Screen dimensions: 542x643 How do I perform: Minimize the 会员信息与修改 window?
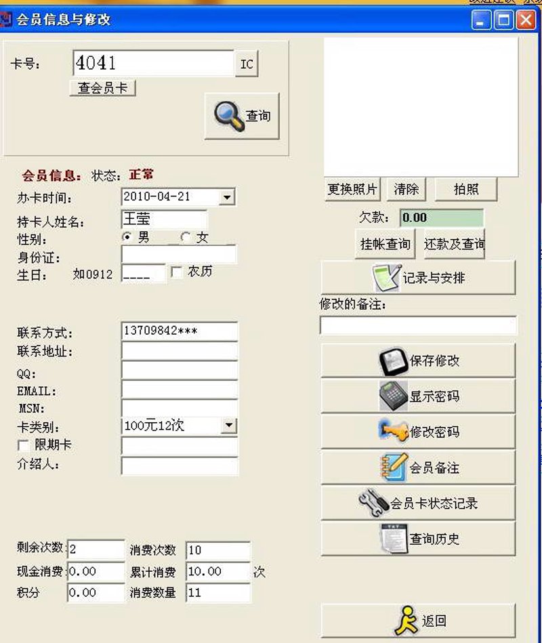tap(481, 20)
